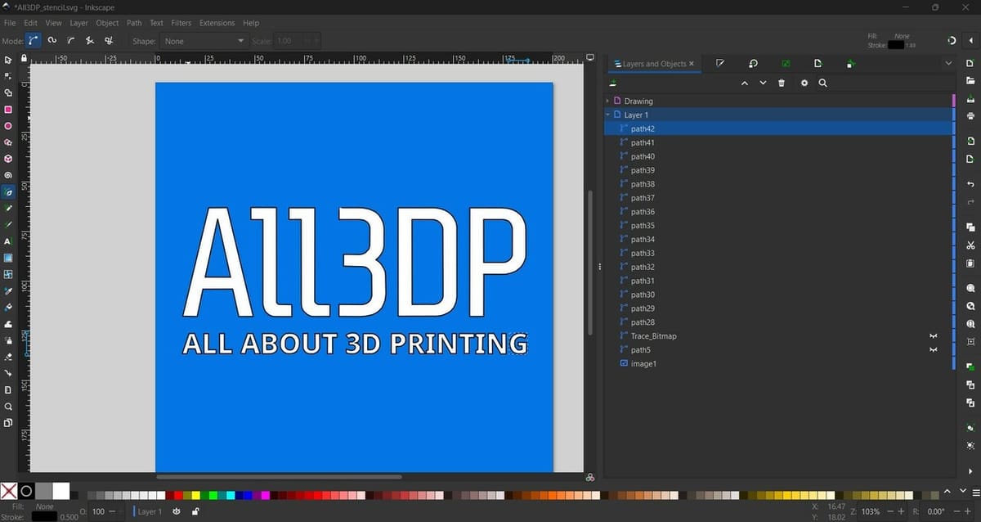
Task: Select the Pencil tool
Action: tap(8, 209)
